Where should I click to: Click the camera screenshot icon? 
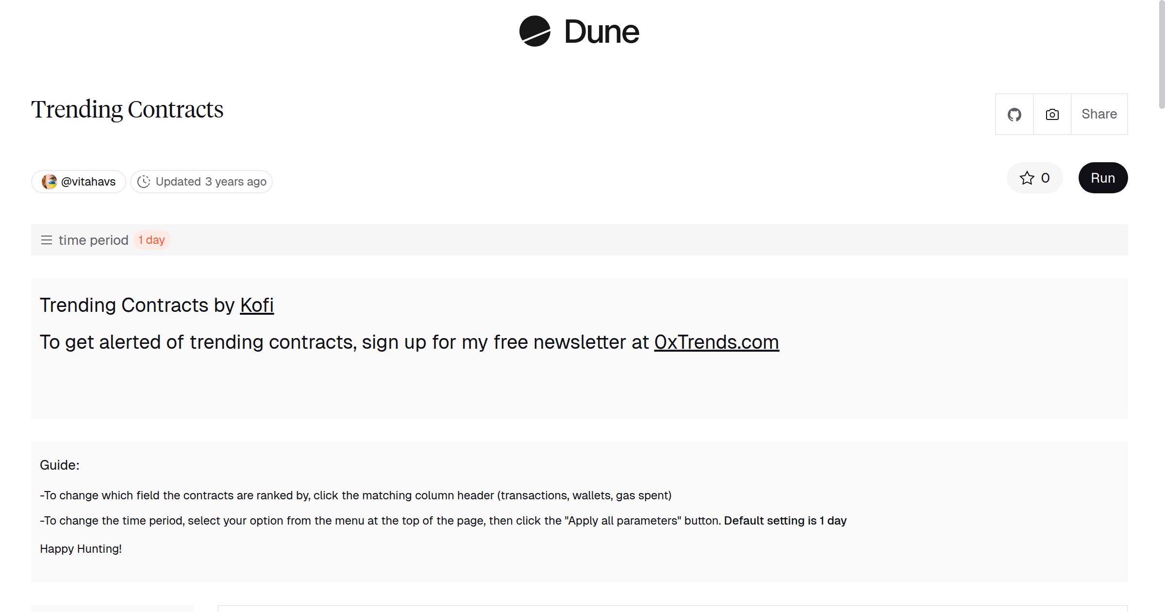click(1052, 114)
